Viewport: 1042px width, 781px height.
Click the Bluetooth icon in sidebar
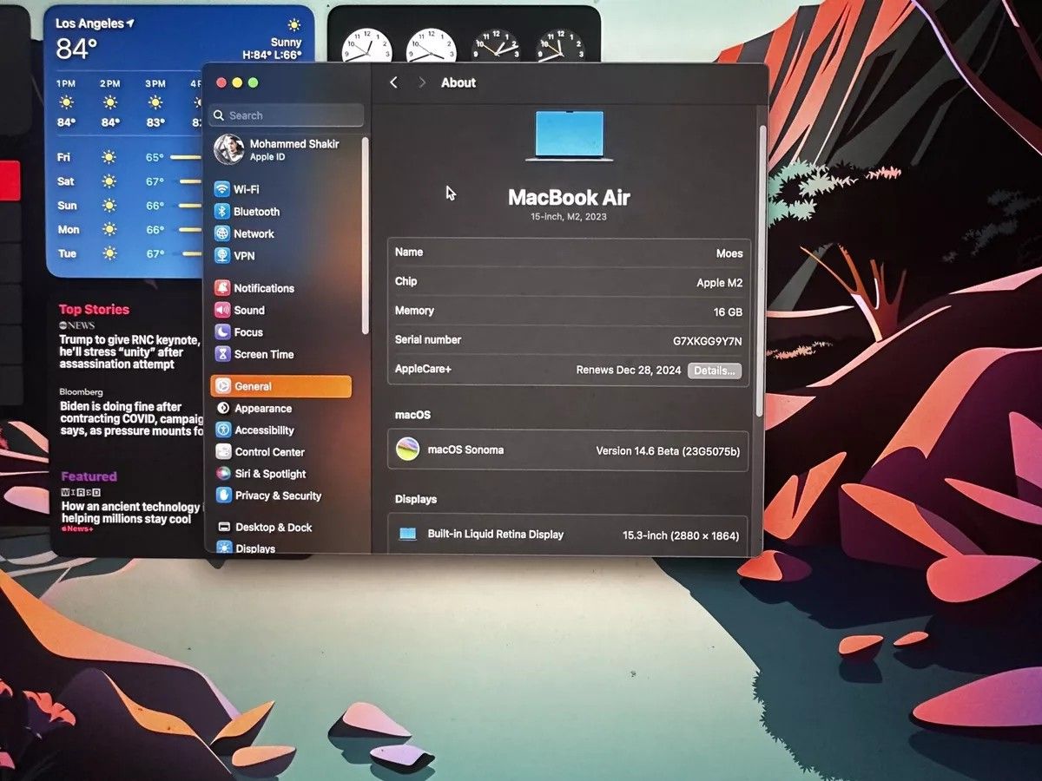click(222, 212)
